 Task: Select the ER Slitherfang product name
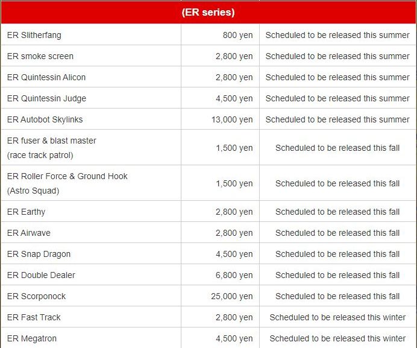34,35
